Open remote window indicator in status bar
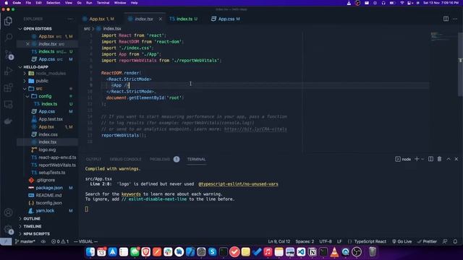The height and width of the screenshot is (260, 463). pos(6,241)
